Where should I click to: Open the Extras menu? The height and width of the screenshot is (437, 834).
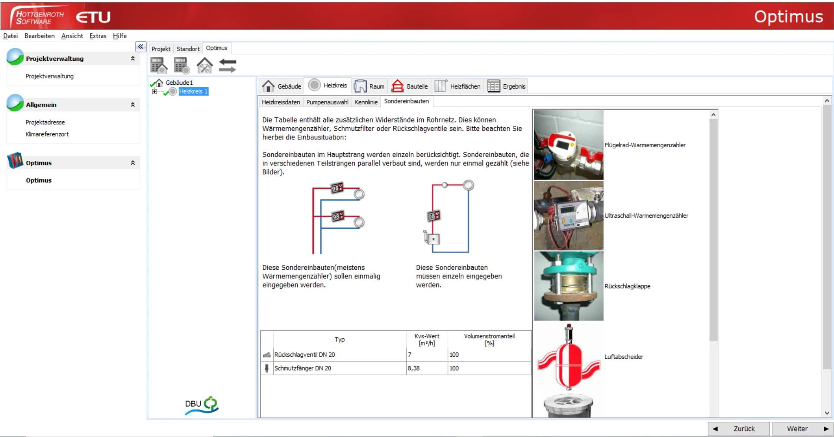(x=98, y=36)
